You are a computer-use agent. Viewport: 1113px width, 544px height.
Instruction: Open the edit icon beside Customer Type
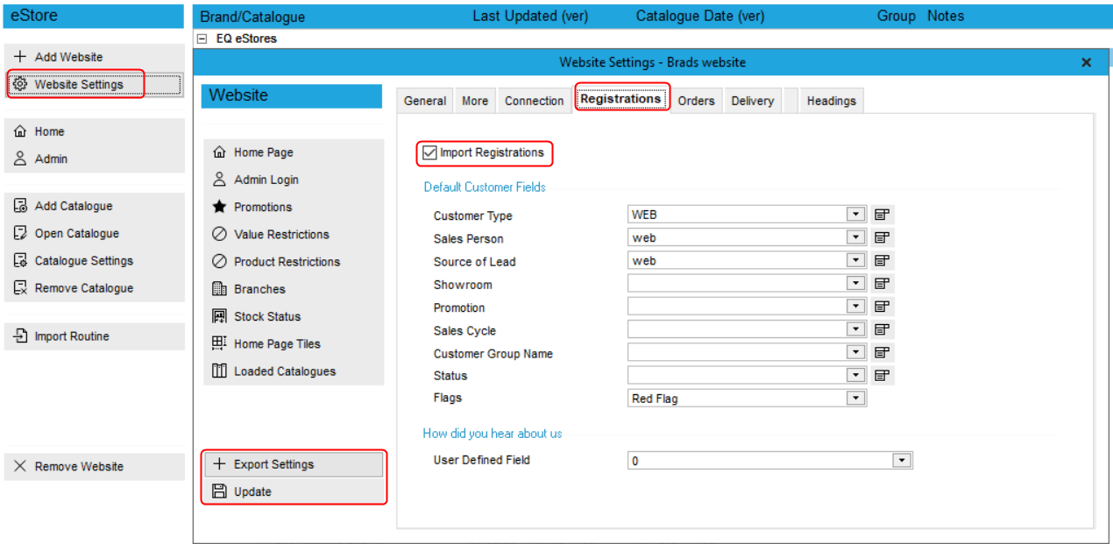pos(881,214)
